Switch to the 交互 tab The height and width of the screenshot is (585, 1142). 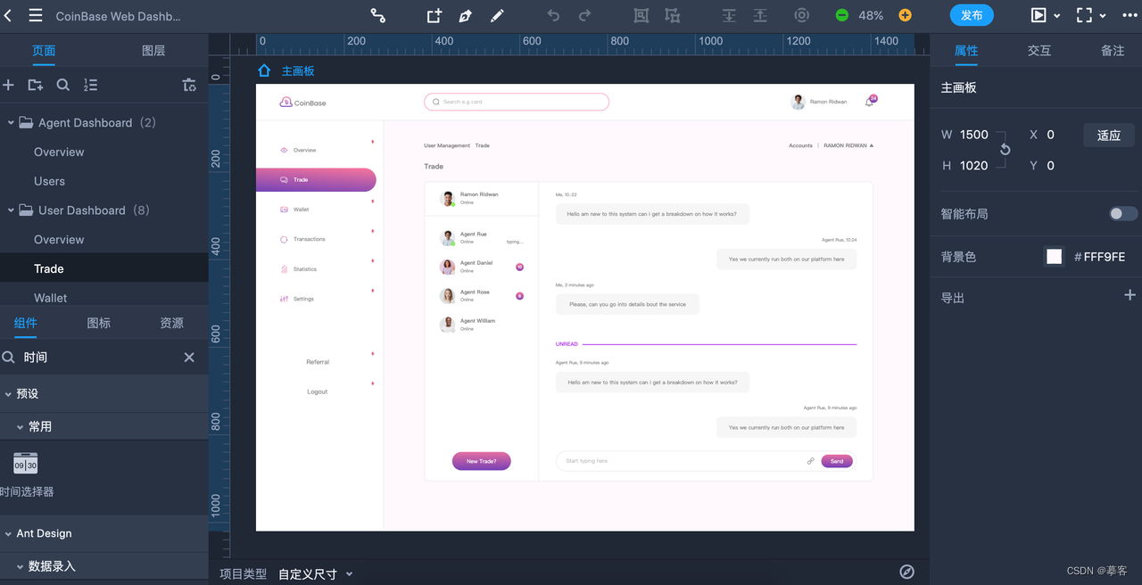pos(1039,51)
